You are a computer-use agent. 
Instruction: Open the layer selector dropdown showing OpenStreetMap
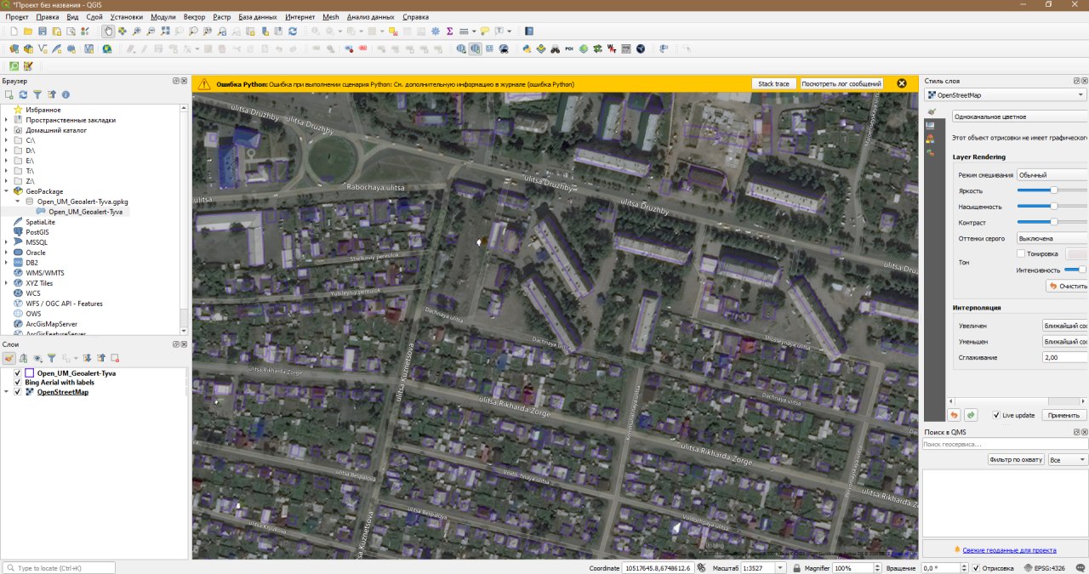click(x=1006, y=95)
